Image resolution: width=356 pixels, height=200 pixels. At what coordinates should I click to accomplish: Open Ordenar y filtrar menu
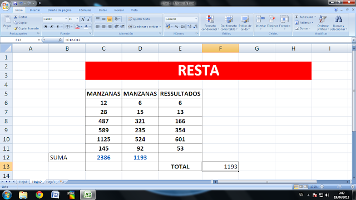(x=323, y=23)
